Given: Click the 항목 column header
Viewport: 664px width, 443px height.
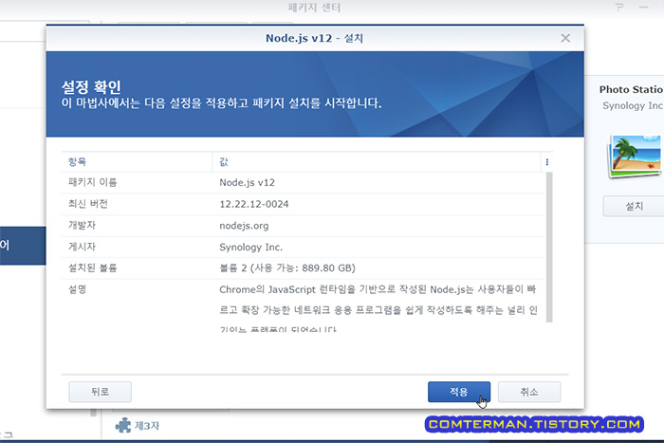Looking at the screenshot, I should pyautogui.click(x=137, y=162).
